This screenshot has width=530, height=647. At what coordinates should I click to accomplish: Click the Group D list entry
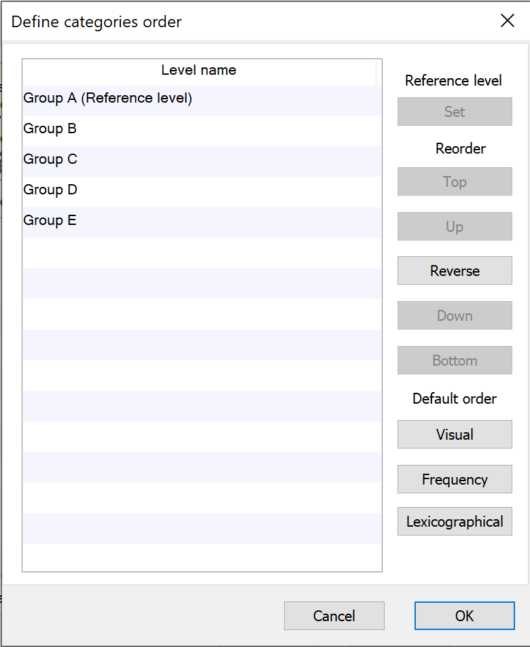(x=50, y=190)
